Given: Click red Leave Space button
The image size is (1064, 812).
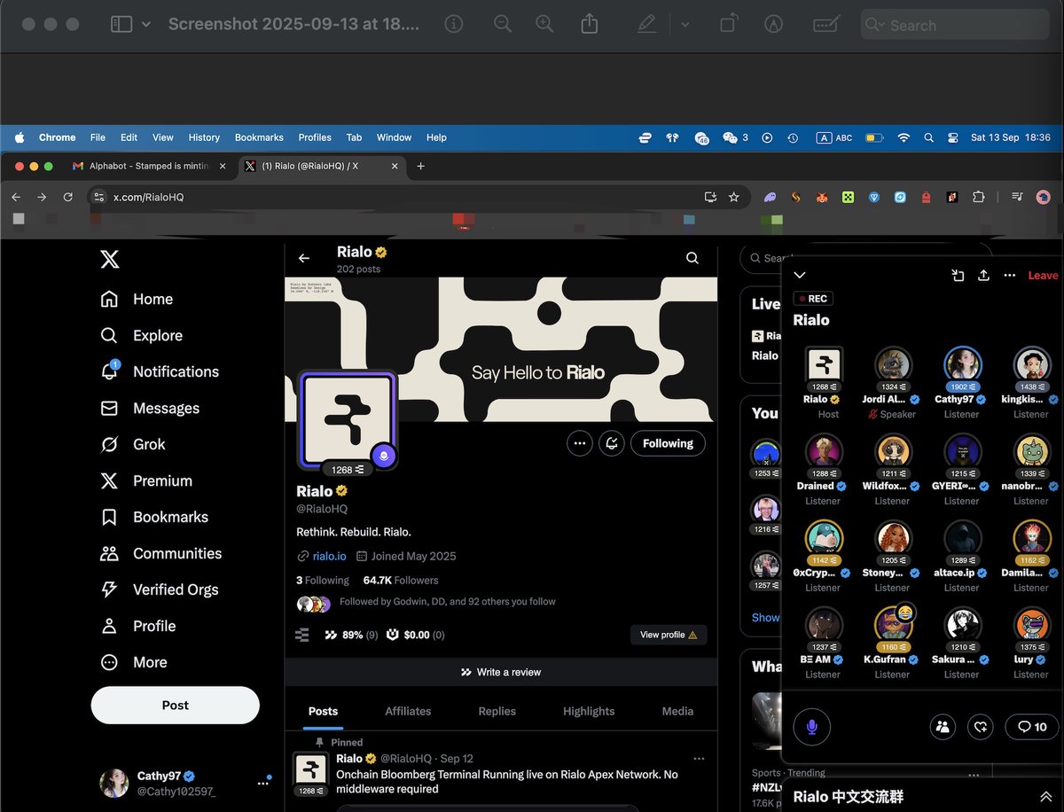Looking at the screenshot, I should 1043,276.
